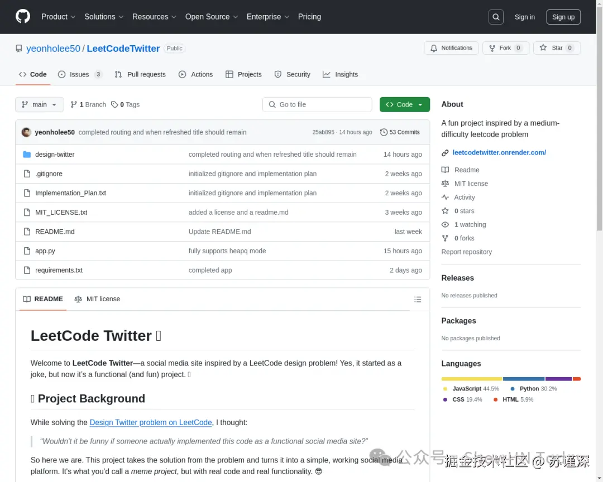Screen dimensions: 603x482
Task: Click the yeonholee50 avatar in commit row
Action: point(27,132)
